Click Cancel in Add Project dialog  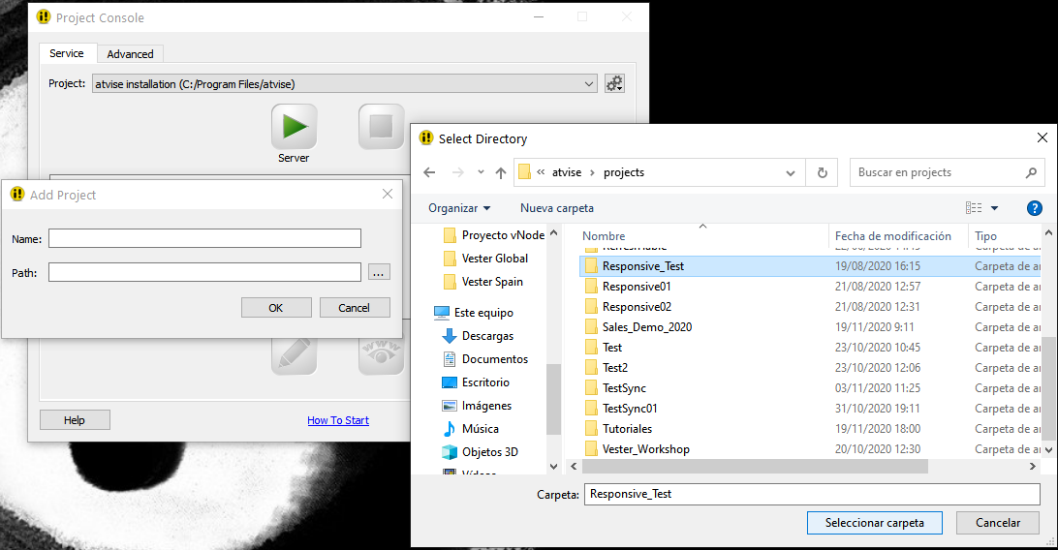[x=355, y=308]
